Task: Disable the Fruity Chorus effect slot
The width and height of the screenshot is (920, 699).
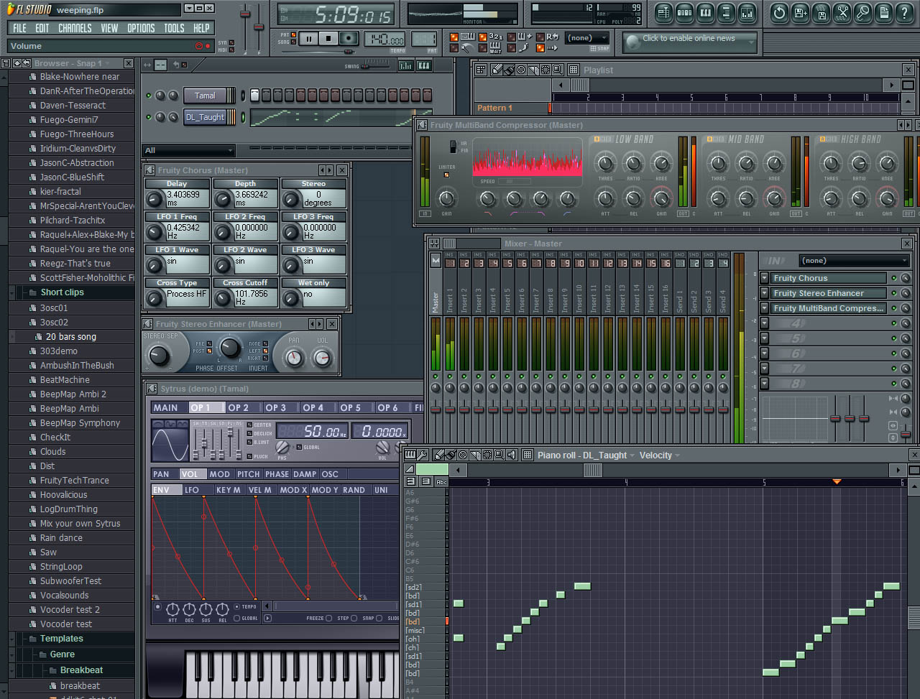Action: pos(894,278)
